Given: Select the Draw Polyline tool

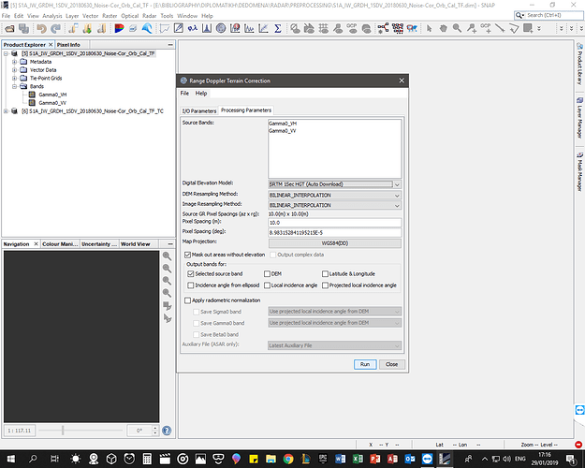Looking at the screenshot, I should click(x=514, y=28).
